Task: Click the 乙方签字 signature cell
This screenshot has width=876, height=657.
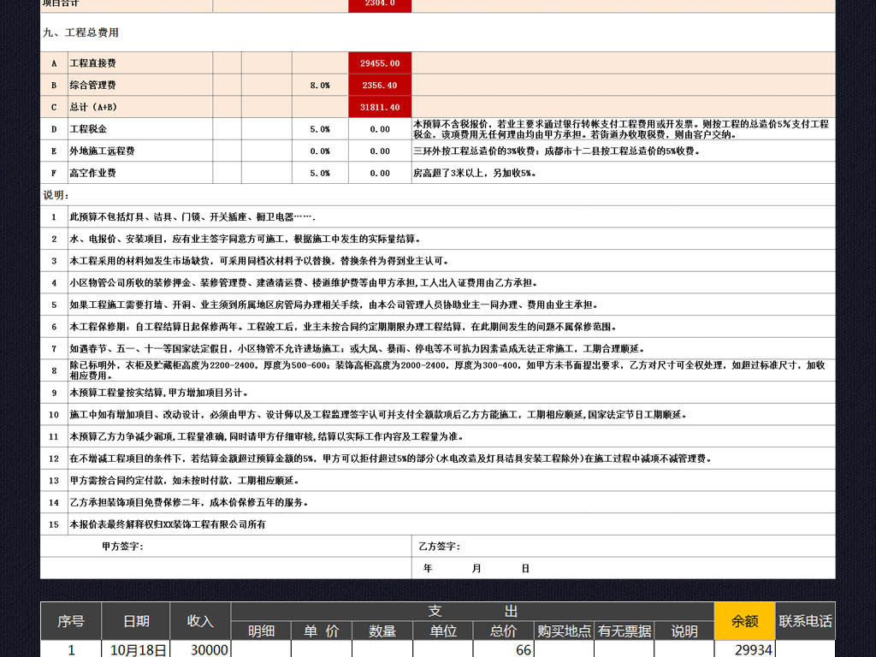Action: point(623,547)
